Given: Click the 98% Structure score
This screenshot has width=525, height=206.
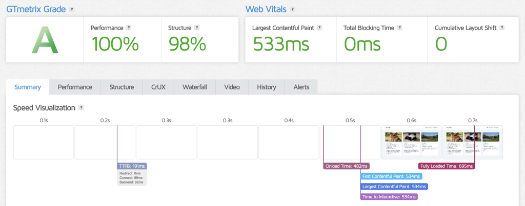Looking at the screenshot, I should point(187,43).
